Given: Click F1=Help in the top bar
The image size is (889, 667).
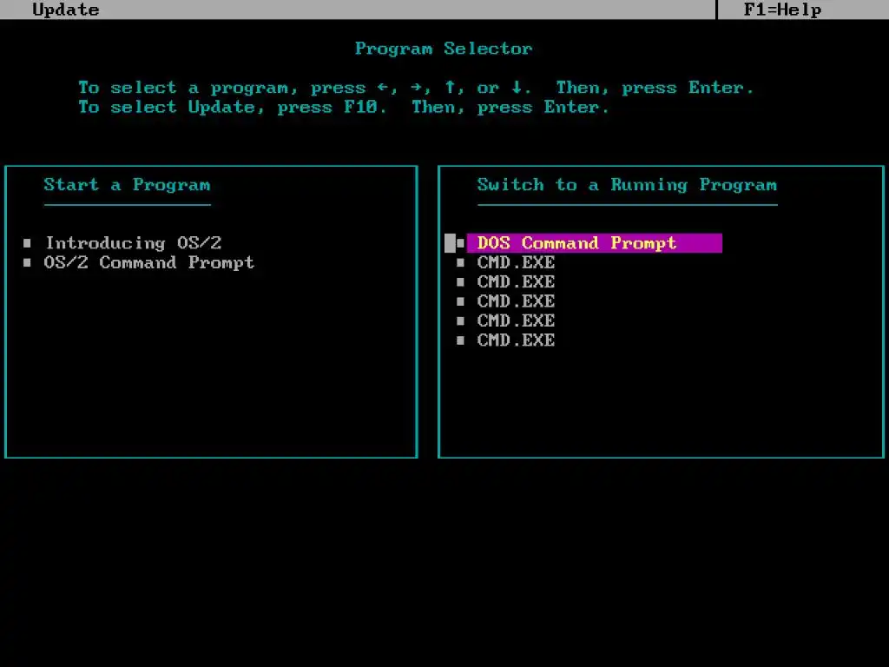Looking at the screenshot, I should click(782, 10).
